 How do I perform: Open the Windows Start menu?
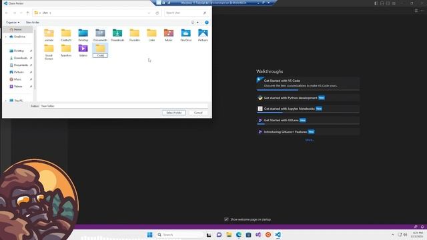(x=149, y=235)
